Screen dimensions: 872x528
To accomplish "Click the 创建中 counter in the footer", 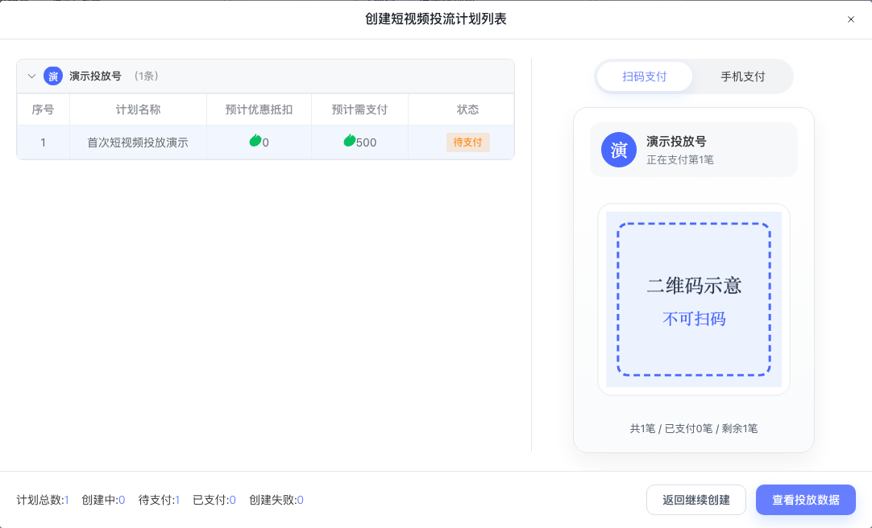I will coord(103,500).
